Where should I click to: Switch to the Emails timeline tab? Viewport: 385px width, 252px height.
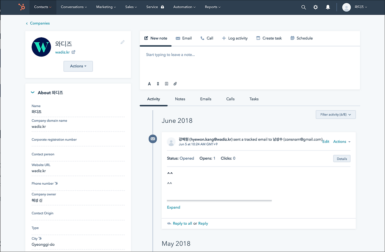(x=206, y=99)
